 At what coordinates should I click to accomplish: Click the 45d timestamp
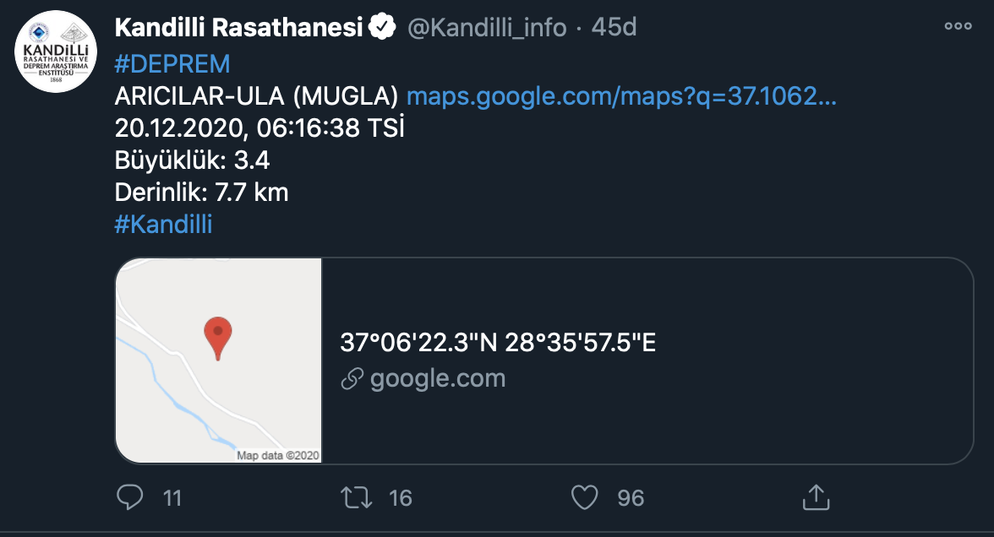point(614,28)
